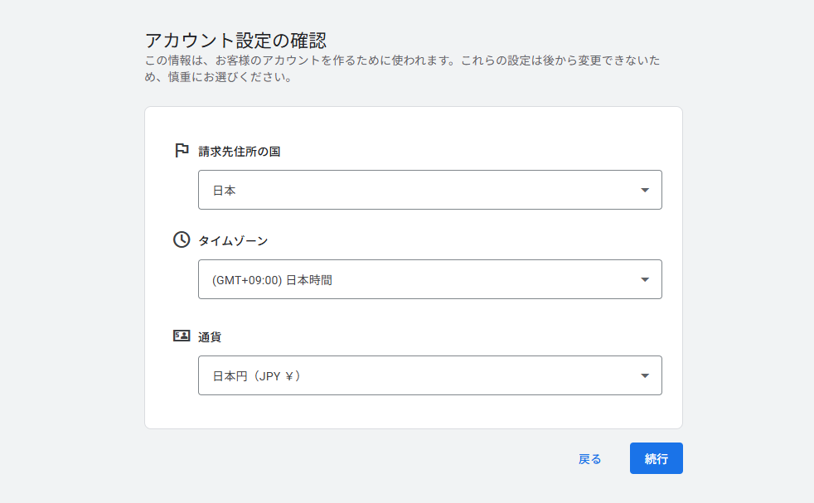Click the flag icon beside 請求先住所の国
The image size is (814, 503).
click(182, 151)
